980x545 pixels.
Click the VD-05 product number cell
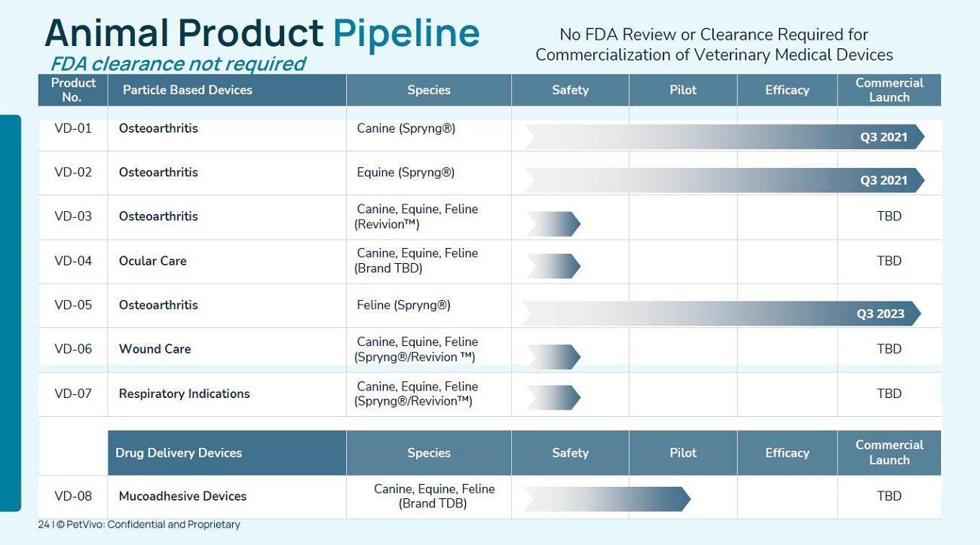coord(73,305)
